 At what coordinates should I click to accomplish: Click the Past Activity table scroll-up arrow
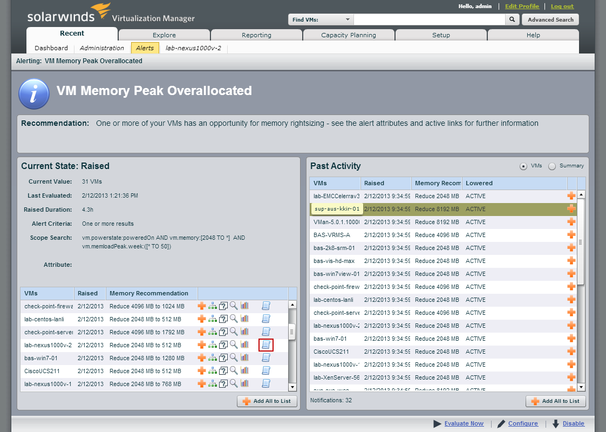[581, 194]
